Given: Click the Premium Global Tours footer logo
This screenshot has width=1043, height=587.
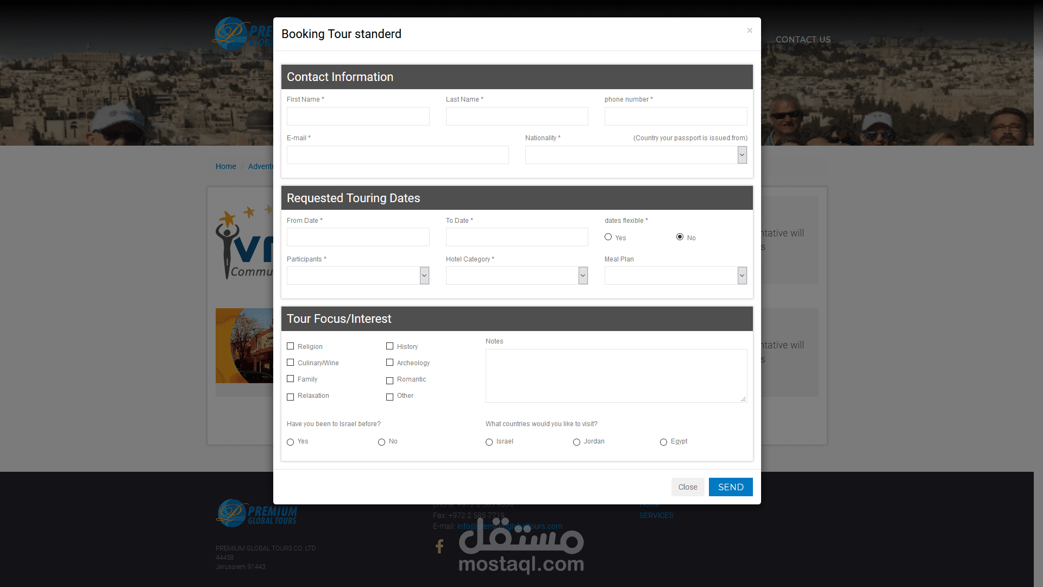Looking at the screenshot, I should tap(257, 513).
